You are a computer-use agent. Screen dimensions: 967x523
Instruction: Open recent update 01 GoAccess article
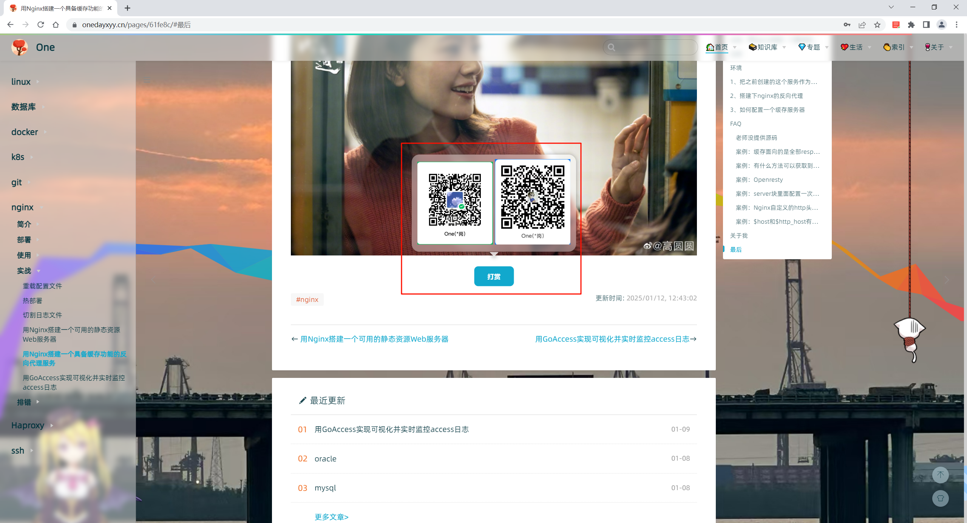(392, 429)
